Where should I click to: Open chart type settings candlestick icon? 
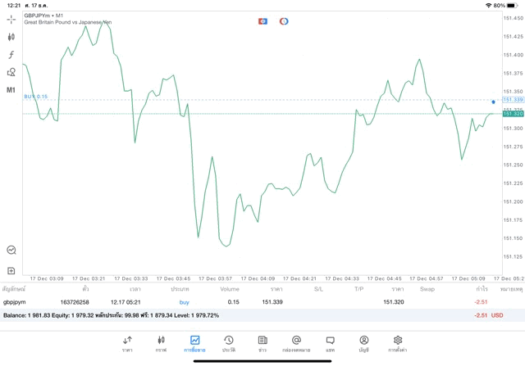click(x=11, y=37)
